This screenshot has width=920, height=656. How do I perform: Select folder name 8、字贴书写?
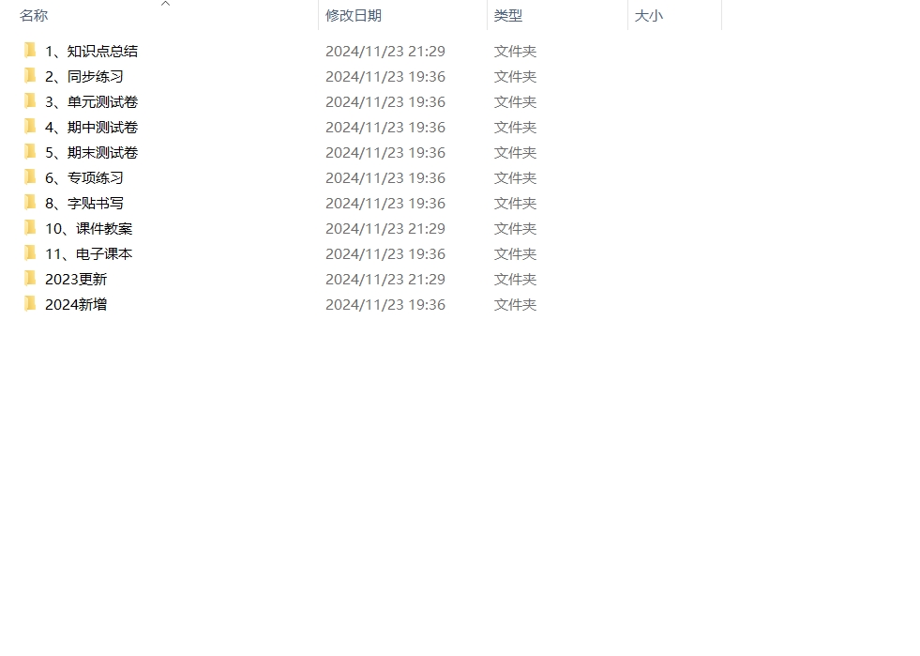84,204
